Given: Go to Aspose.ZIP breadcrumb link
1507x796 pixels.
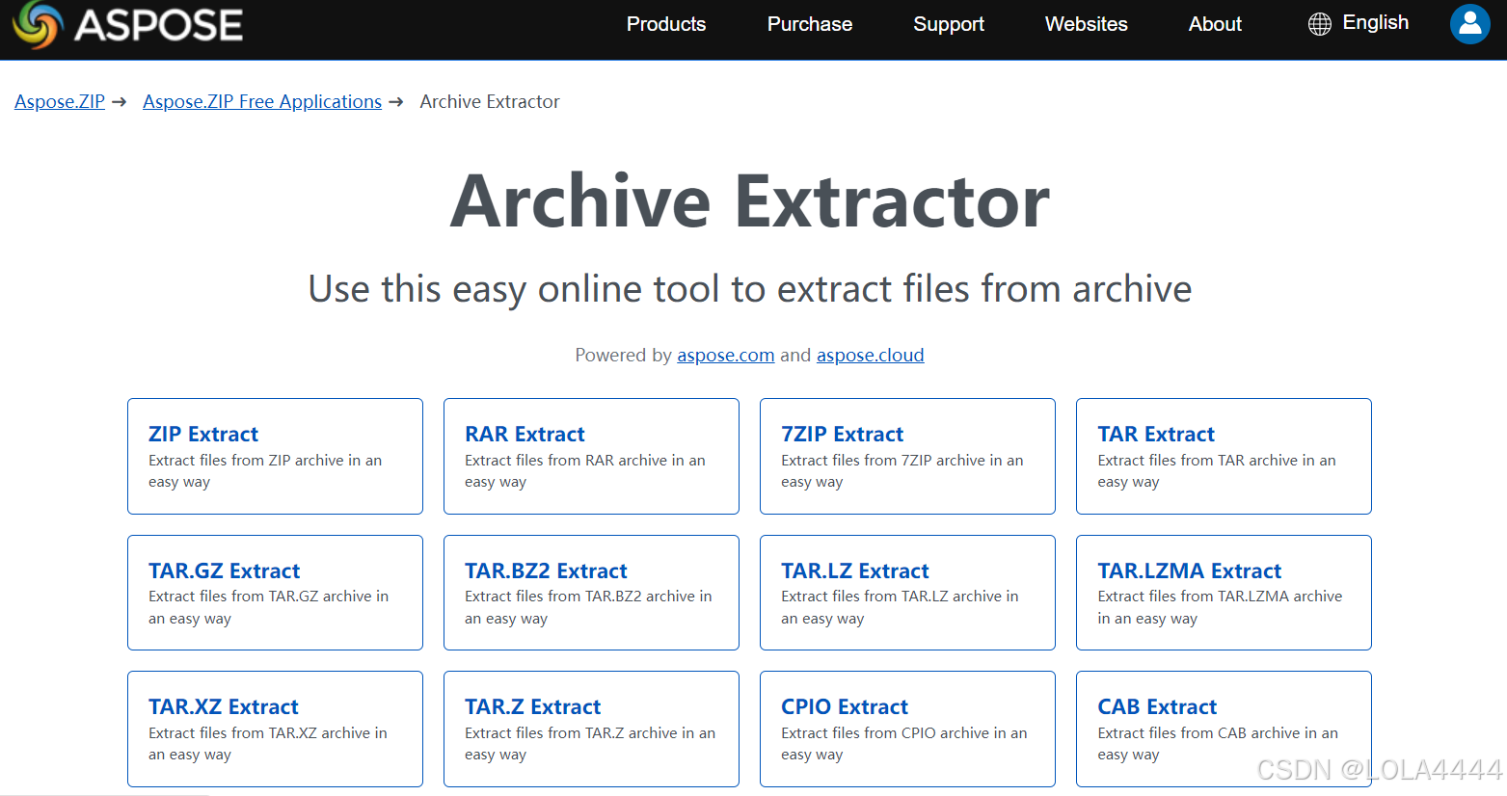Looking at the screenshot, I should click(x=60, y=102).
